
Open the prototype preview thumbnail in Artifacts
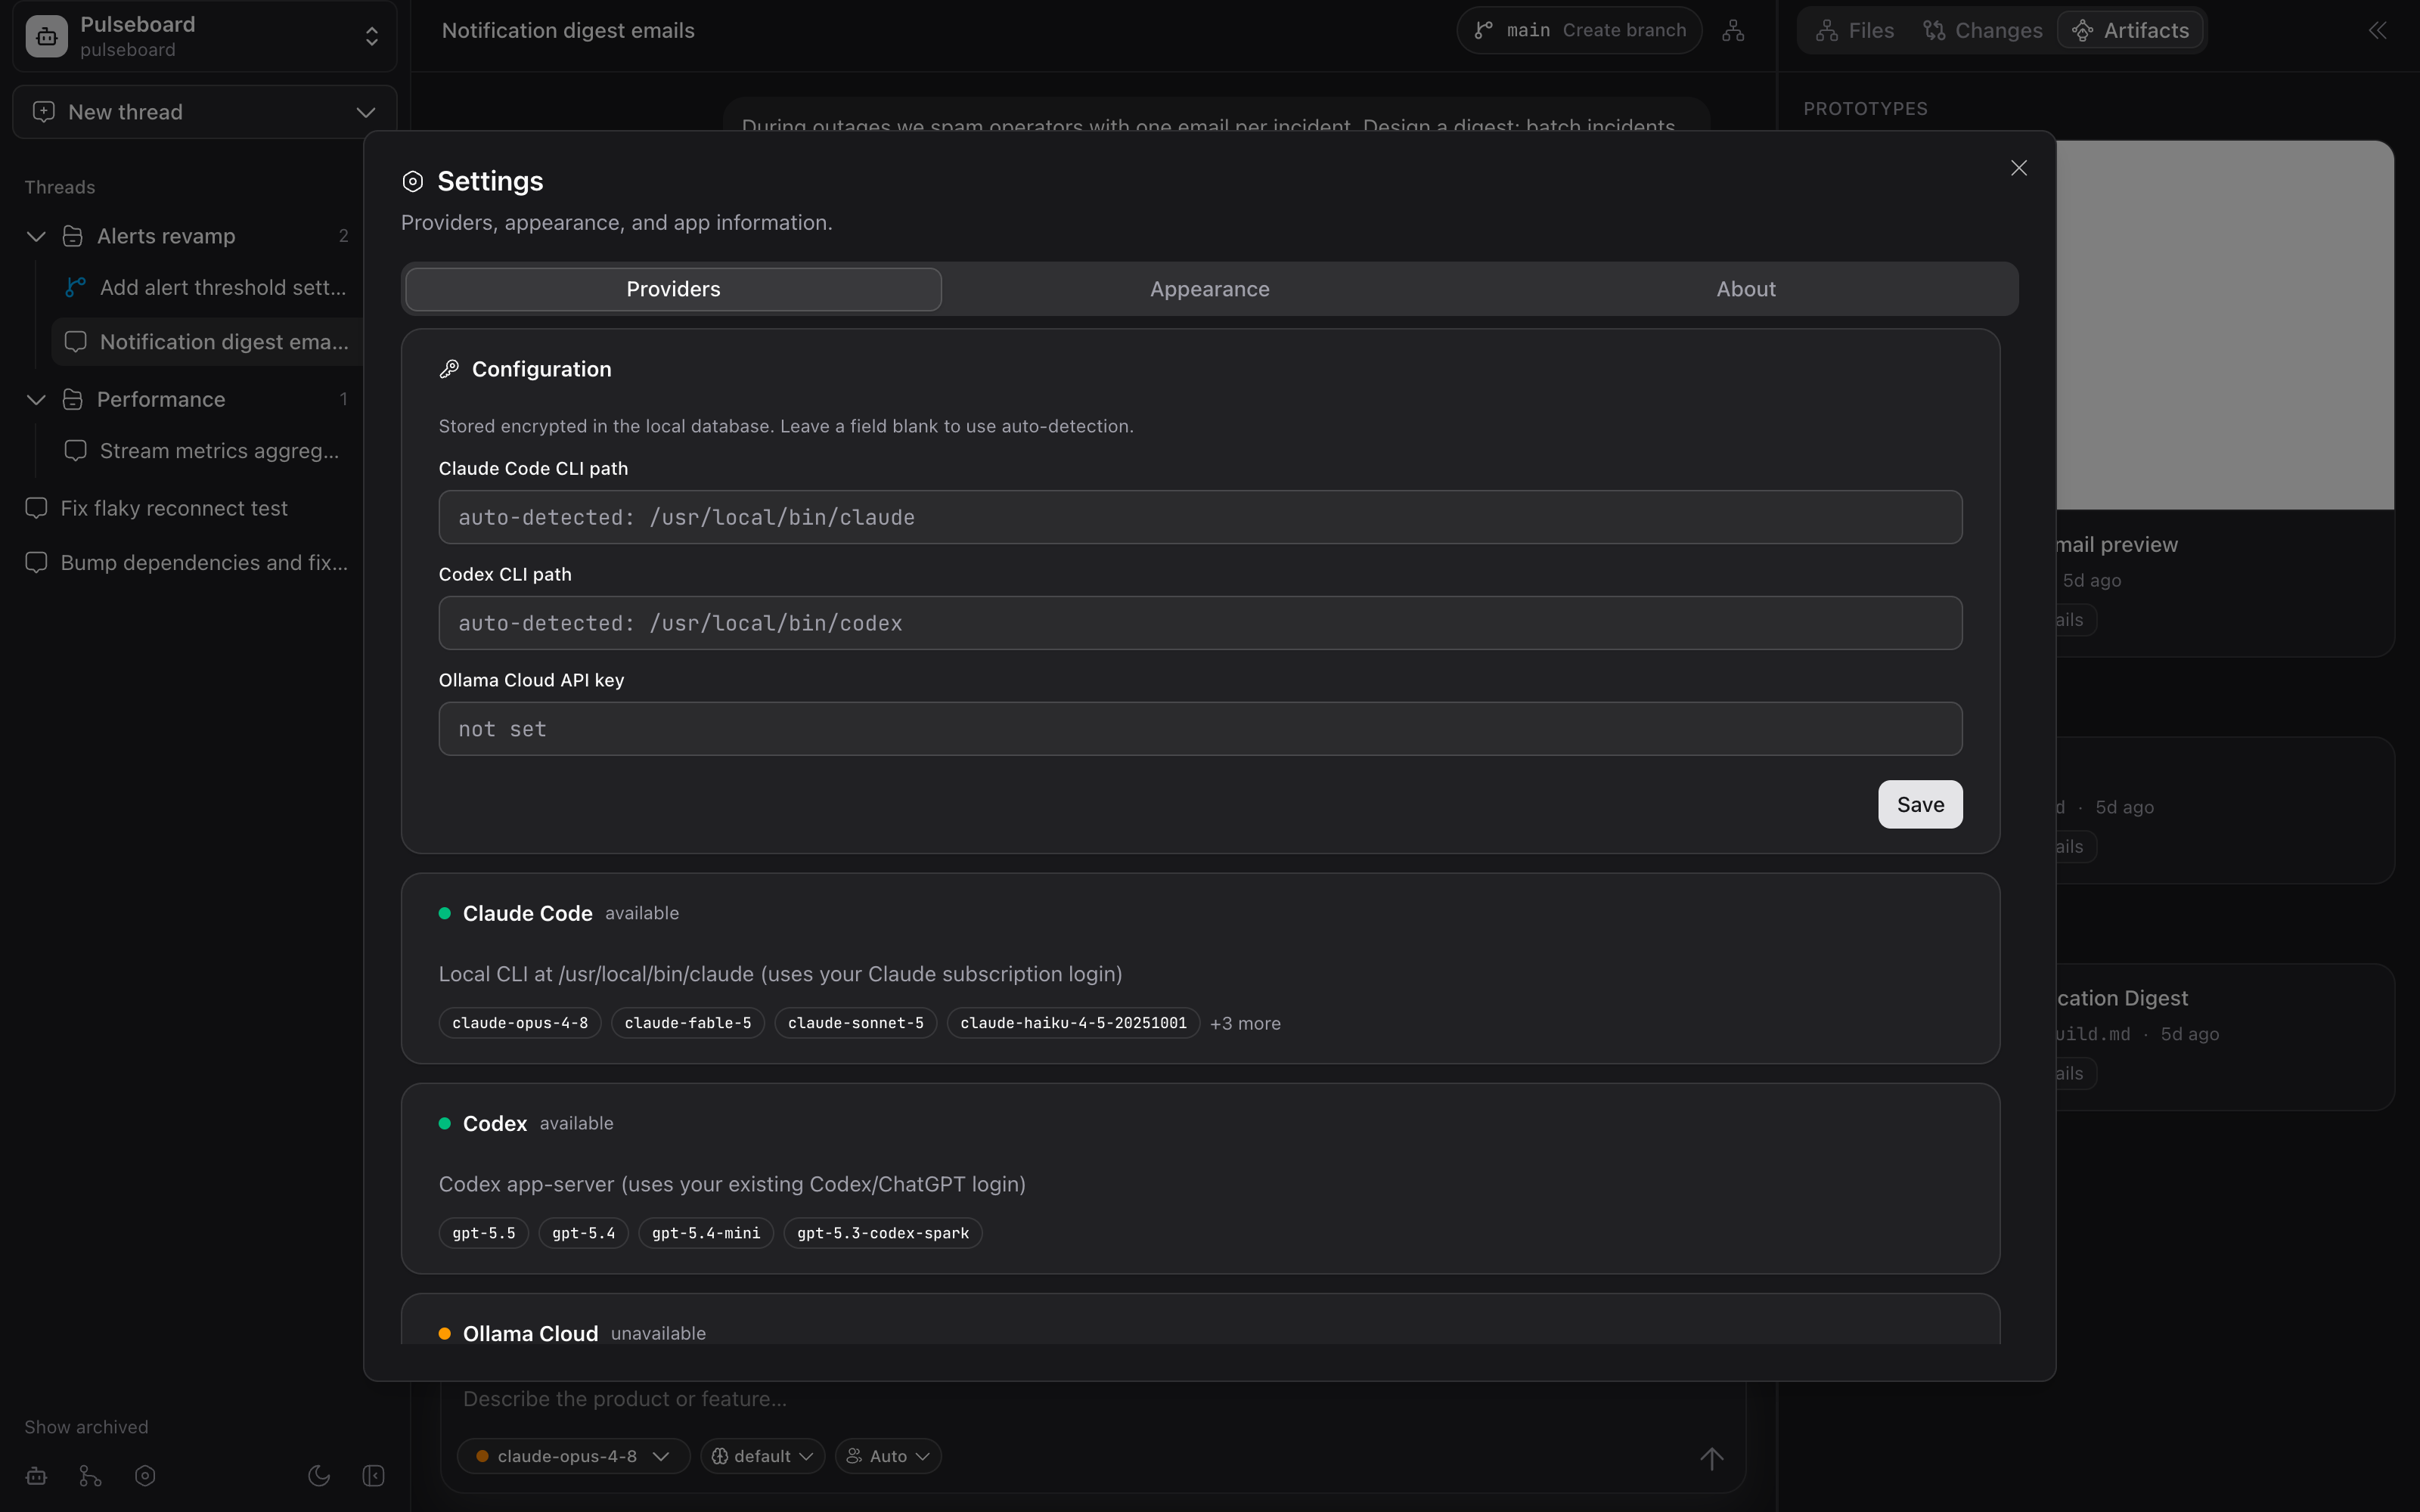click(x=2225, y=325)
